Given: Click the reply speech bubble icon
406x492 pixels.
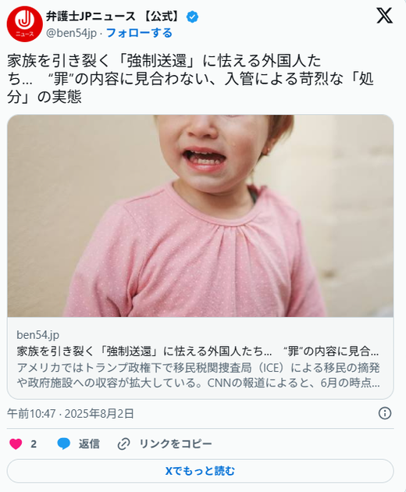Looking at the screenshot, I should coord(64,444).
